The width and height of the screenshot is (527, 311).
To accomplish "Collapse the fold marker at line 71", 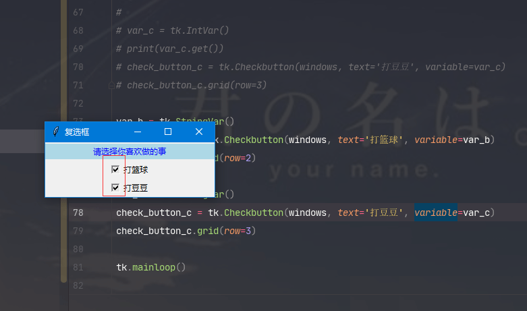I will [111, 86].
